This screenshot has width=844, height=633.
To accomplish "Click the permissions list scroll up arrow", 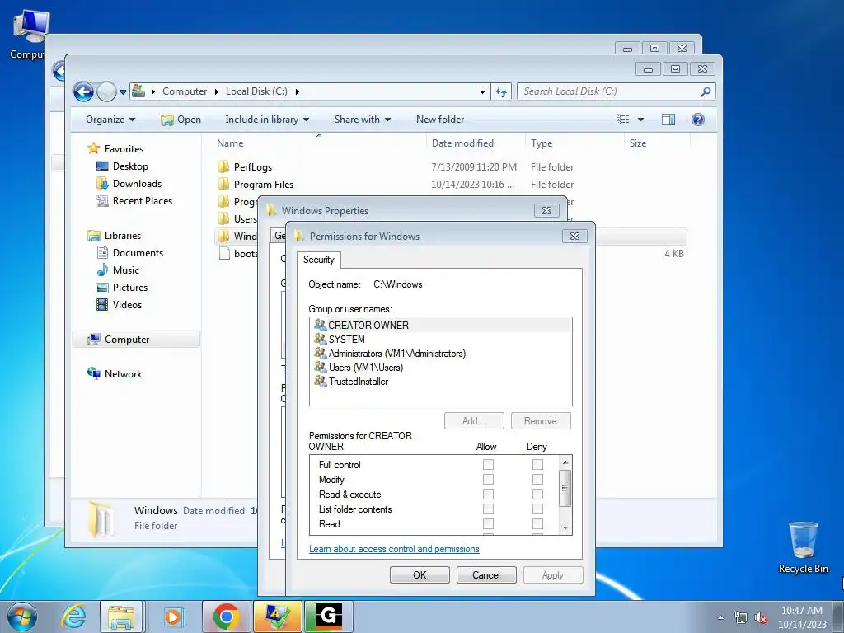I will tap(565, 462).
